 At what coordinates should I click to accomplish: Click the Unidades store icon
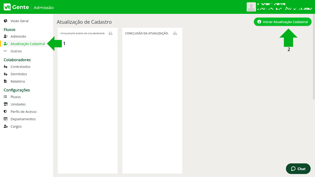coord(5,104)
